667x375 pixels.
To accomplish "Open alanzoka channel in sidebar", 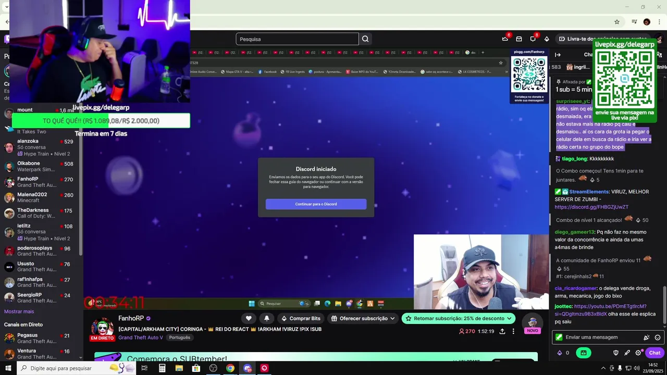I will 41,148.
